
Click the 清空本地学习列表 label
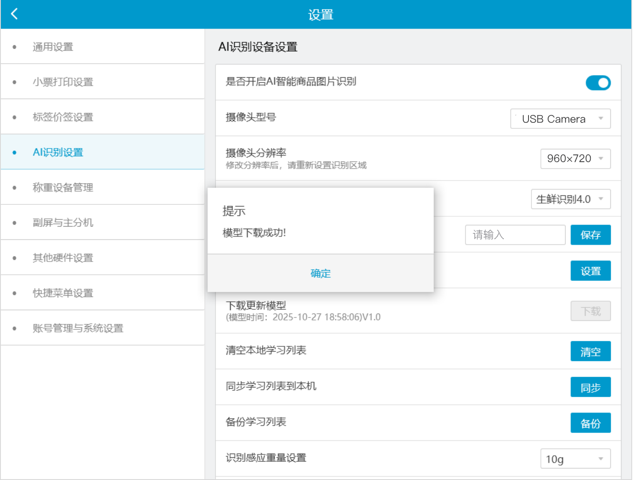pos(266,350)
